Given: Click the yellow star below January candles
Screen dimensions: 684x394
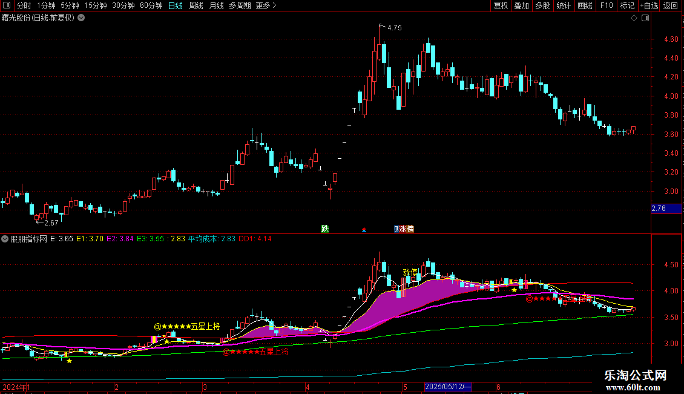Looking at the screenshot, I should [70, 361].
